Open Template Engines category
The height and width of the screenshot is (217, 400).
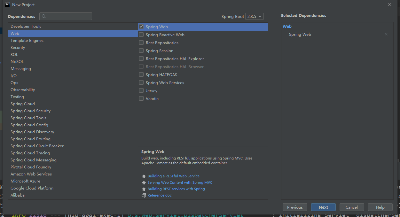[73, 41]
